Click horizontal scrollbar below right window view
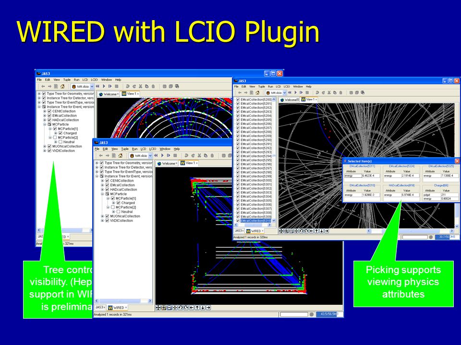The width and height of the screenshot is (461, 345). [x=411, y=231]
